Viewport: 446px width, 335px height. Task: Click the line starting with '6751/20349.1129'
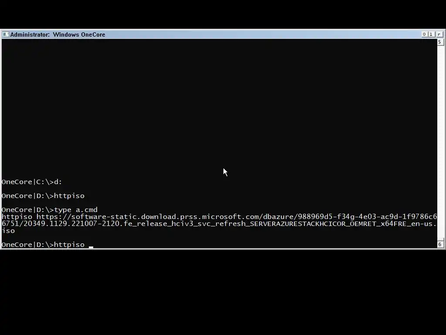point(219,224)
